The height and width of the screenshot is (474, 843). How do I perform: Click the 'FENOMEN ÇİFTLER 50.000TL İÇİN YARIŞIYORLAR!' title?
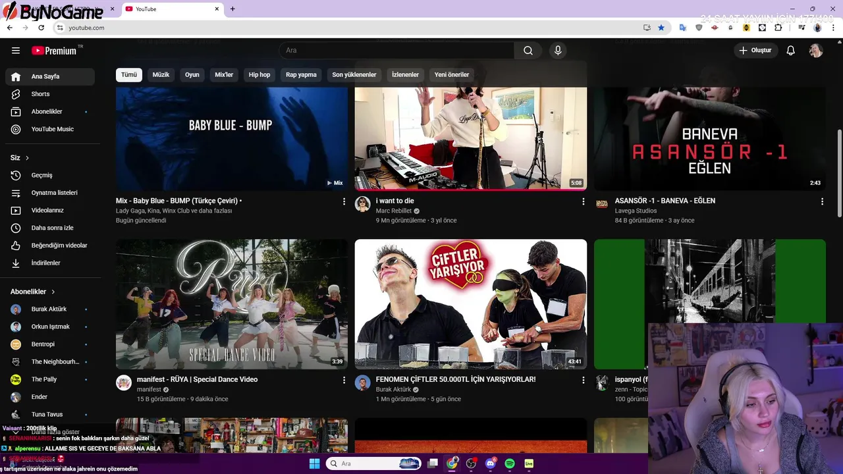(456, 379)
